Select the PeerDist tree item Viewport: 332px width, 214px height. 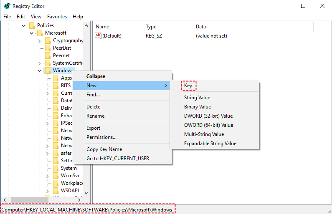pyautogui.click(x=62, y=48)
